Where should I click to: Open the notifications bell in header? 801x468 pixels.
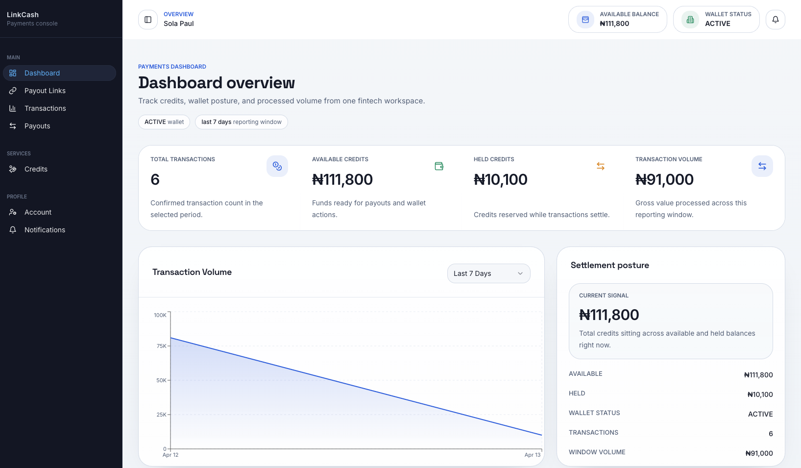pyautogui.click(x=775, y=20)
